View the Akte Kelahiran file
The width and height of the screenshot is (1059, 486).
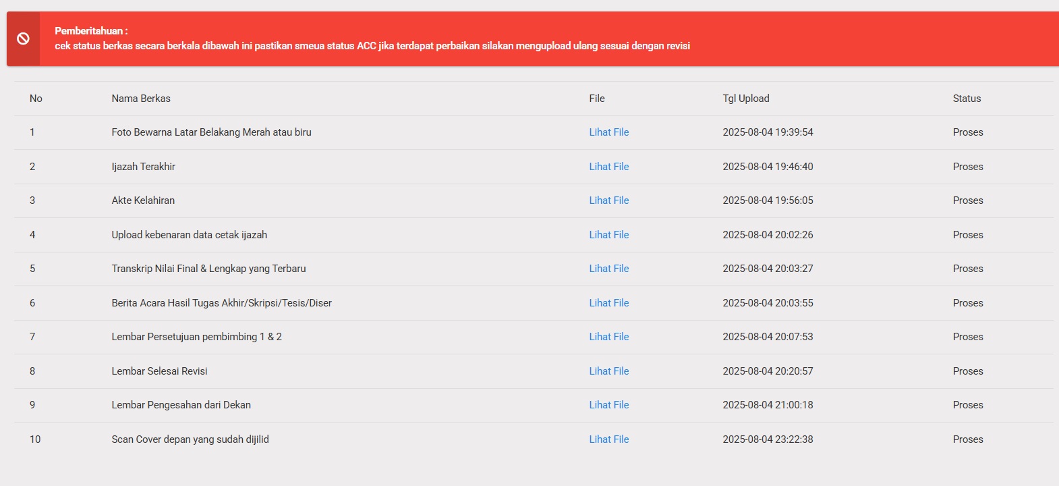point(608,200)
